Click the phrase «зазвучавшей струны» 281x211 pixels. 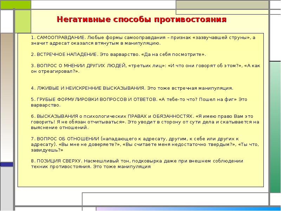pos(221,37)
